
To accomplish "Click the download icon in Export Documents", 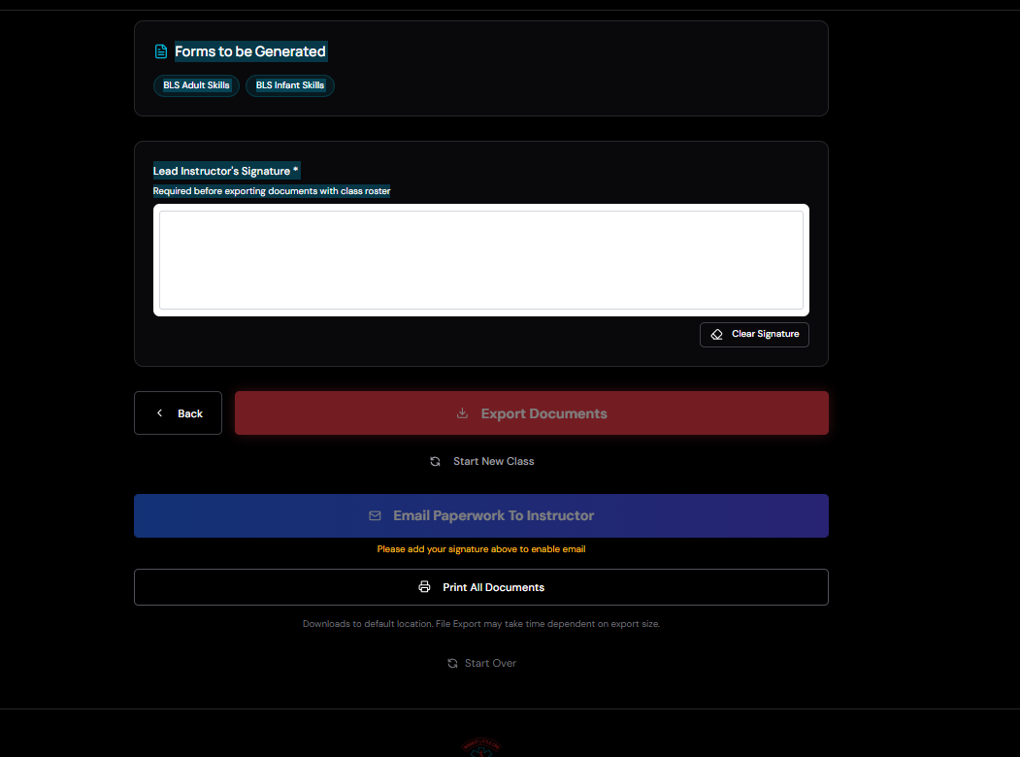I will pyautogui.click(x=462, y=413).
